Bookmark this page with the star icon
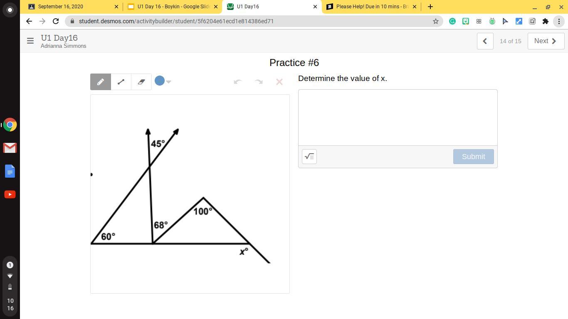 click(436, 21)
